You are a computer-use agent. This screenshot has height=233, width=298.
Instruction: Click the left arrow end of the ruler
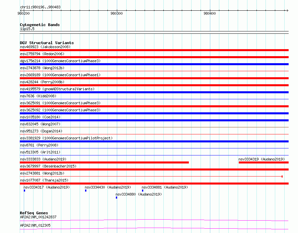pos(21,10)
